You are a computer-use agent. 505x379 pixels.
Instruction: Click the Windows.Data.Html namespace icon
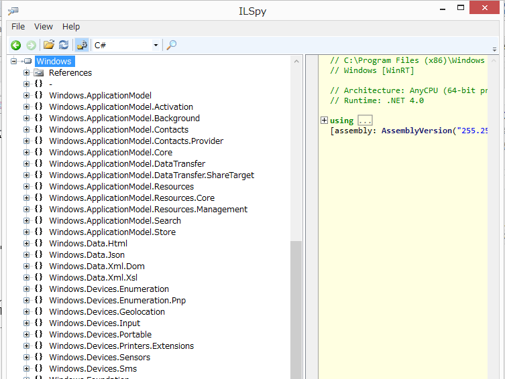pos(39,243)
